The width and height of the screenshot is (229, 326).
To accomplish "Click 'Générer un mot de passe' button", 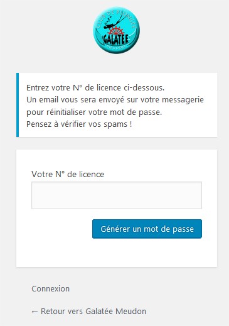I will pos(147,229).
